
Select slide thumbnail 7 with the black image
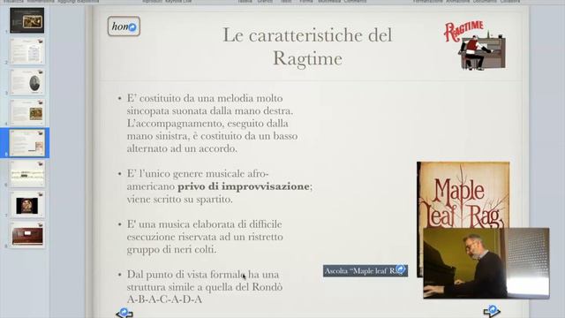coord(27,205)
